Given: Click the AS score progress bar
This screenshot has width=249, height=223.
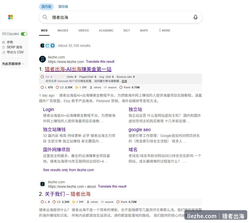Looking at the screenshot, I should click(x=59, y=77).
